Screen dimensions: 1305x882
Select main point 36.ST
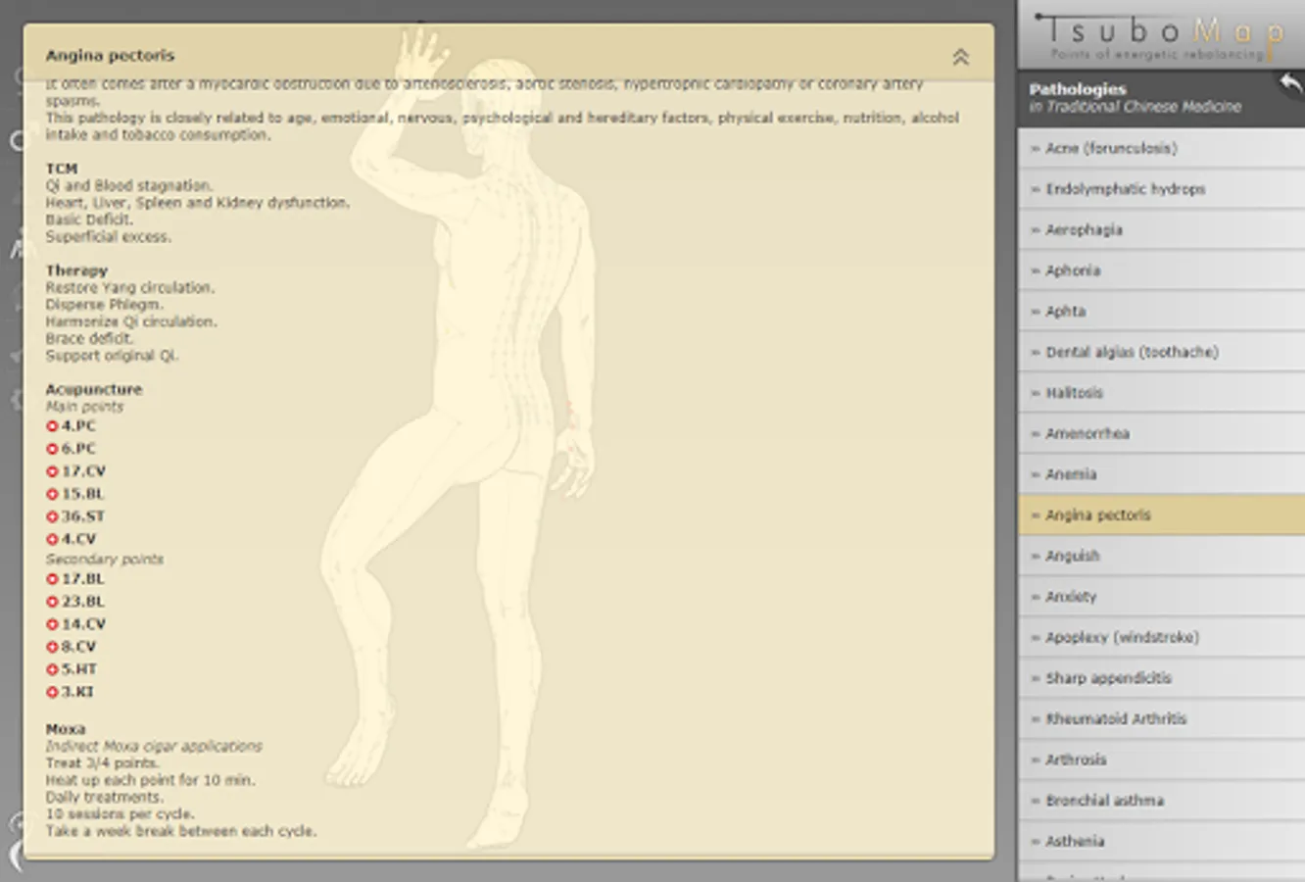[75, 516]
